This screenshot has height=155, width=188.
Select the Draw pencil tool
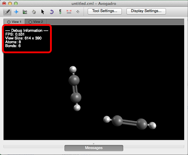(7, 12)
